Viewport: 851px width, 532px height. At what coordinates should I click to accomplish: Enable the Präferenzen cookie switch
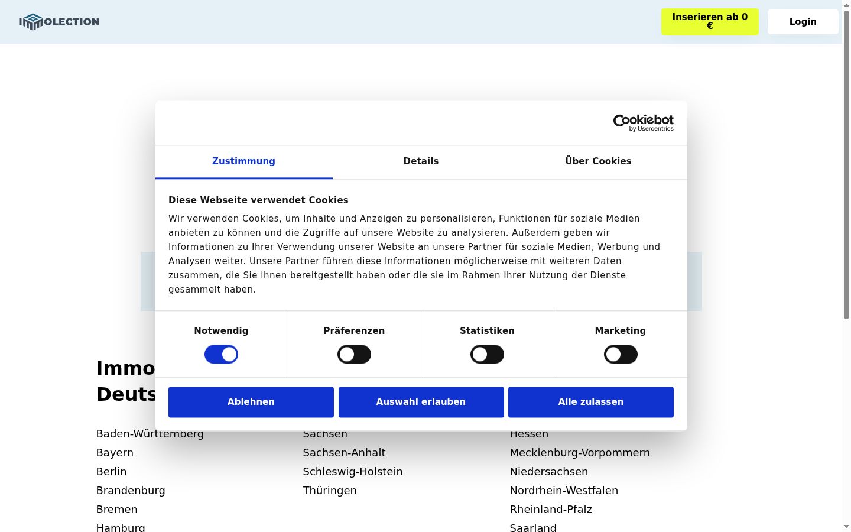354,354
